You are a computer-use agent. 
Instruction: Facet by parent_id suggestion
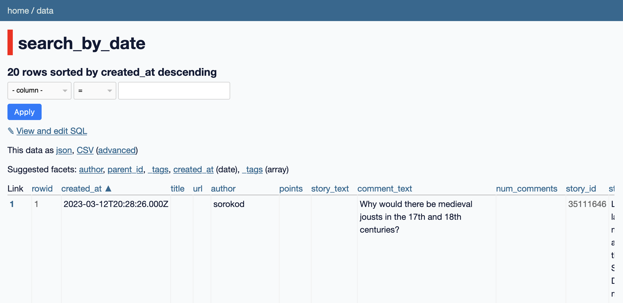(125, 169)
